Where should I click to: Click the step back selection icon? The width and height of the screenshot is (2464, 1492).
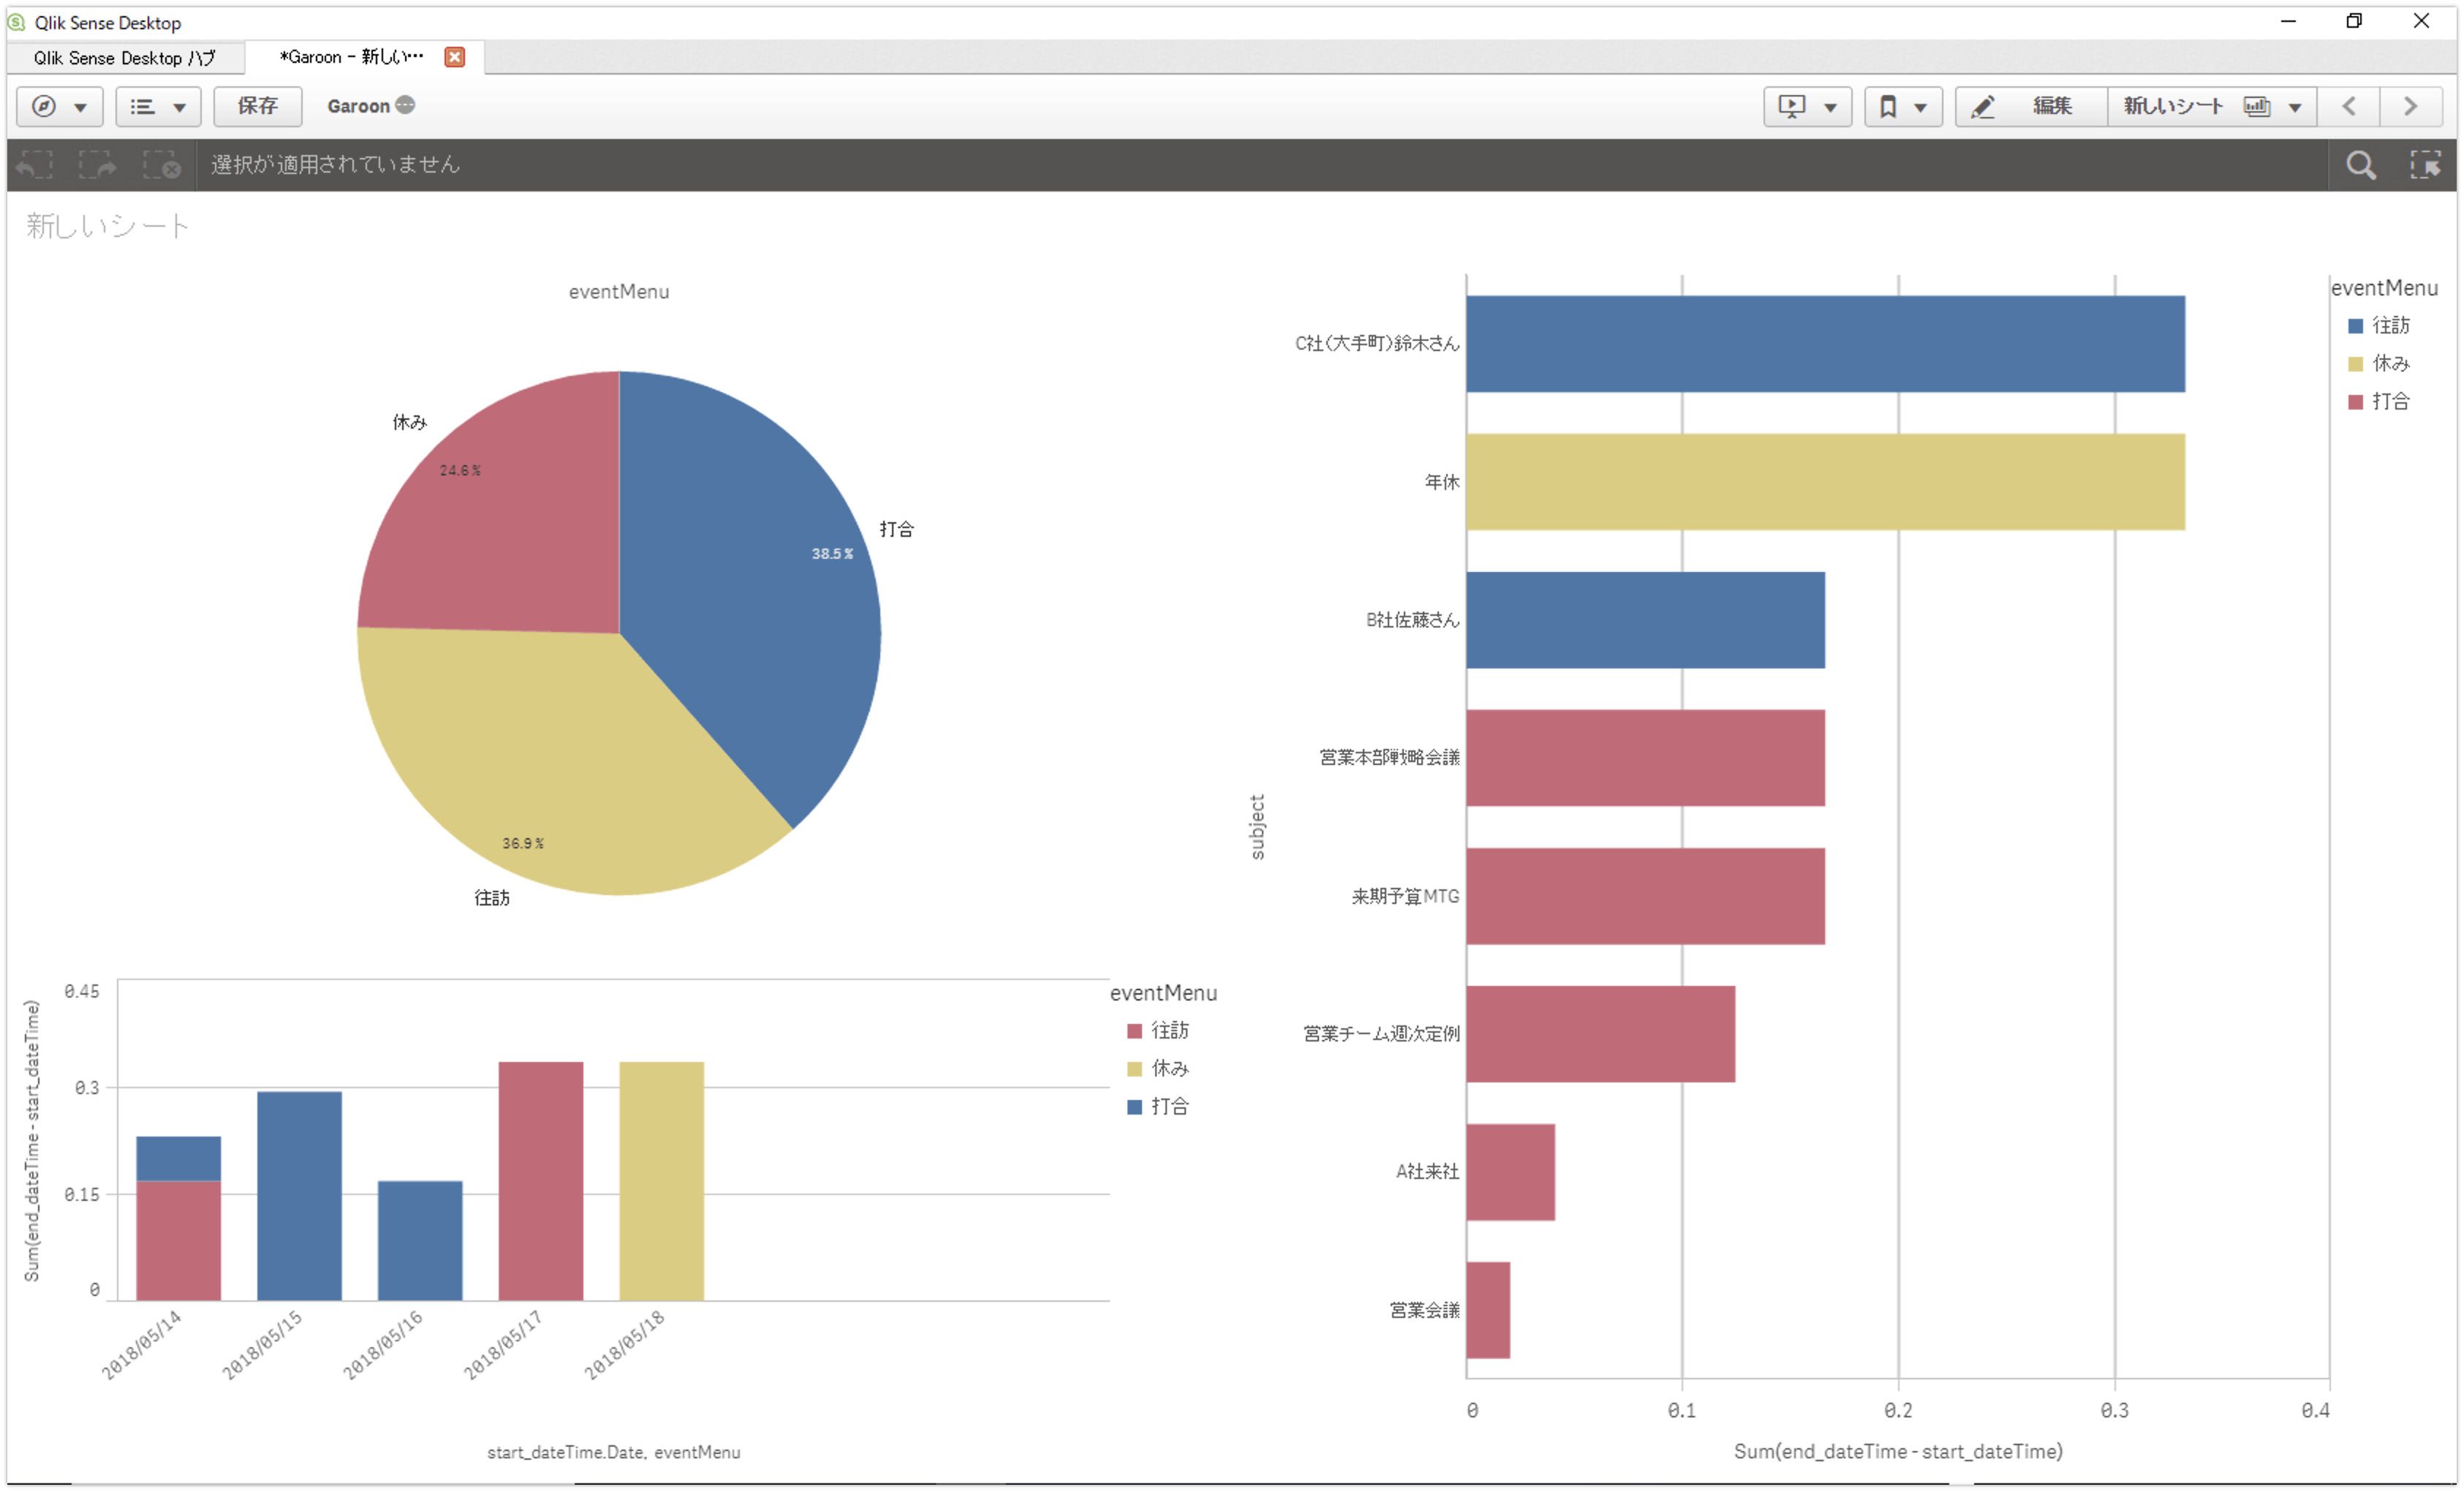point(35,164)
